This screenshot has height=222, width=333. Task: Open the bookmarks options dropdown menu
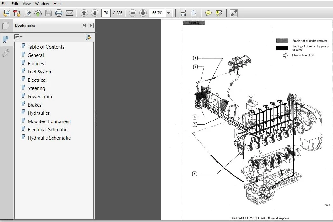tap(18, 37)
